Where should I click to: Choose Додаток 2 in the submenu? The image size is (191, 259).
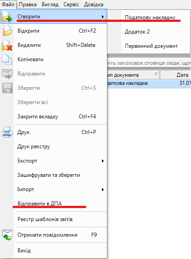137,32
